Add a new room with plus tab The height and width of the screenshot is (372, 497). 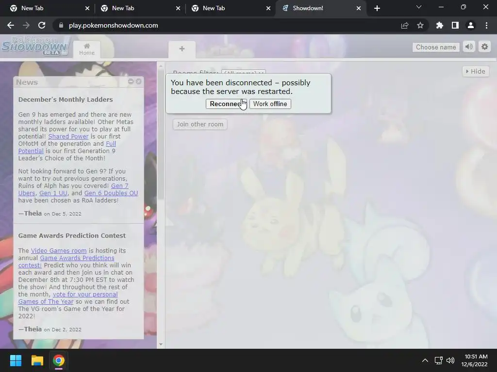pos(182,49)
